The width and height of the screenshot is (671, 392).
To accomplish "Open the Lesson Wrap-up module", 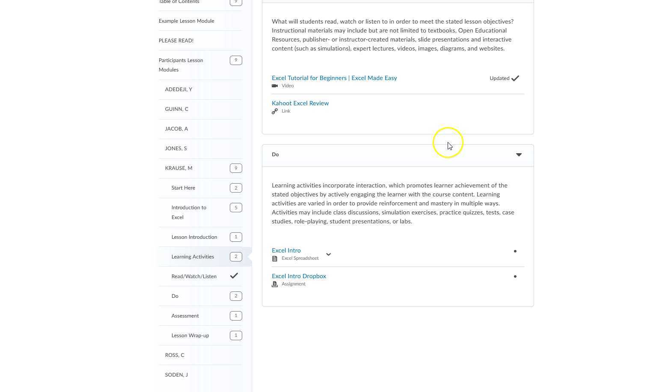I will (190, 336).
